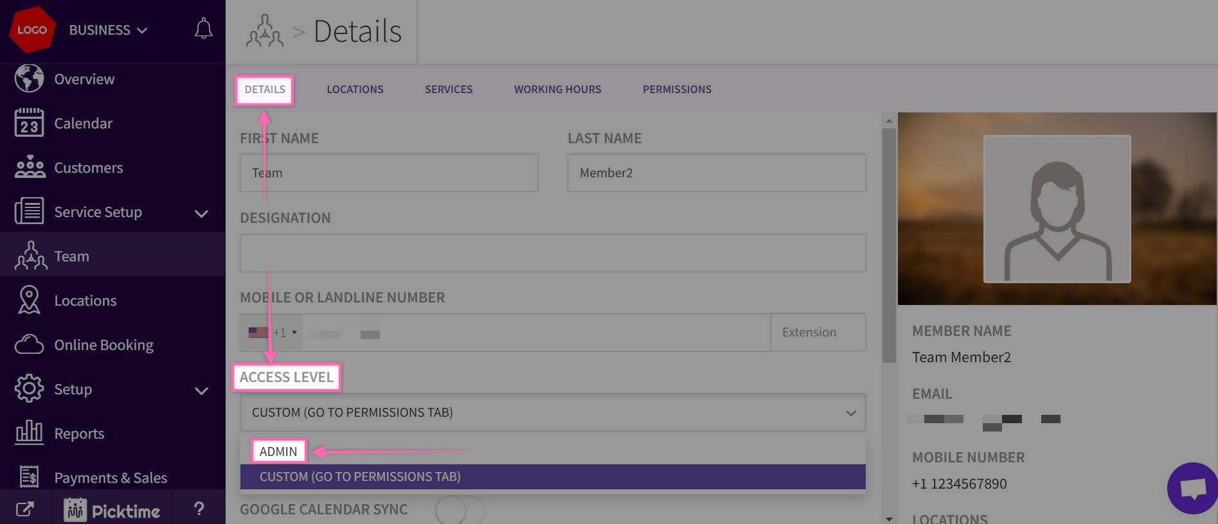This screenshot has height=524, width=1218.
Task: Open the Customers group icon
Action: point(30,168)
